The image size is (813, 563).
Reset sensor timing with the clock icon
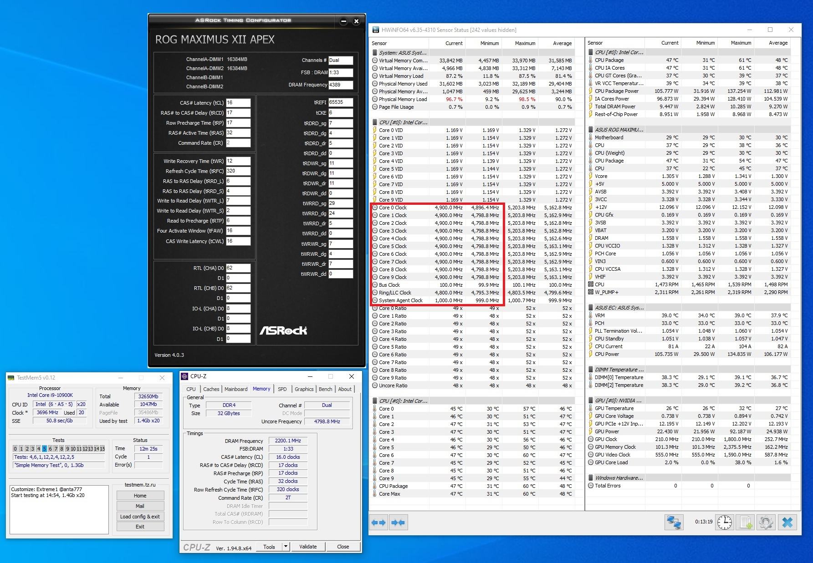(x=724, y=522)
